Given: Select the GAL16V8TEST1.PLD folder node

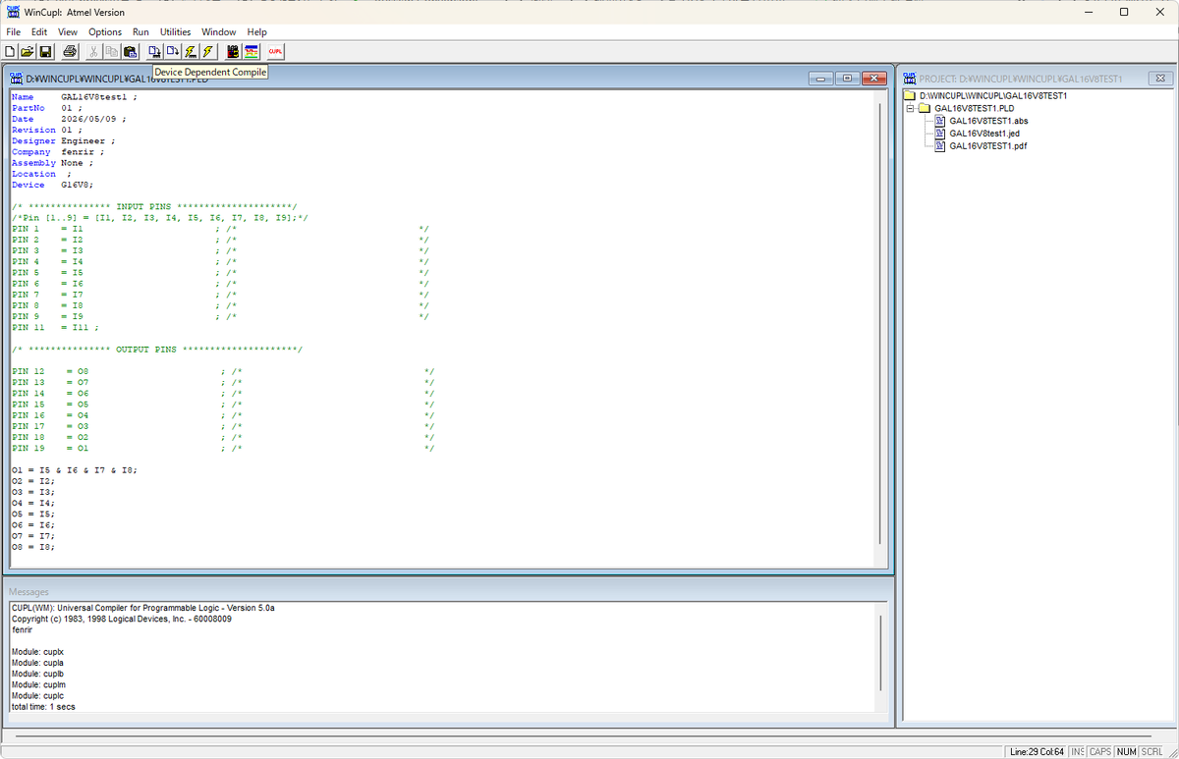Looking at the screenshot, I should coord(975,108).
